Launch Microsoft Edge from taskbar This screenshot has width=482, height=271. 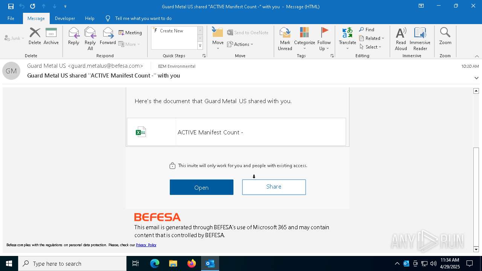point(154,263)
